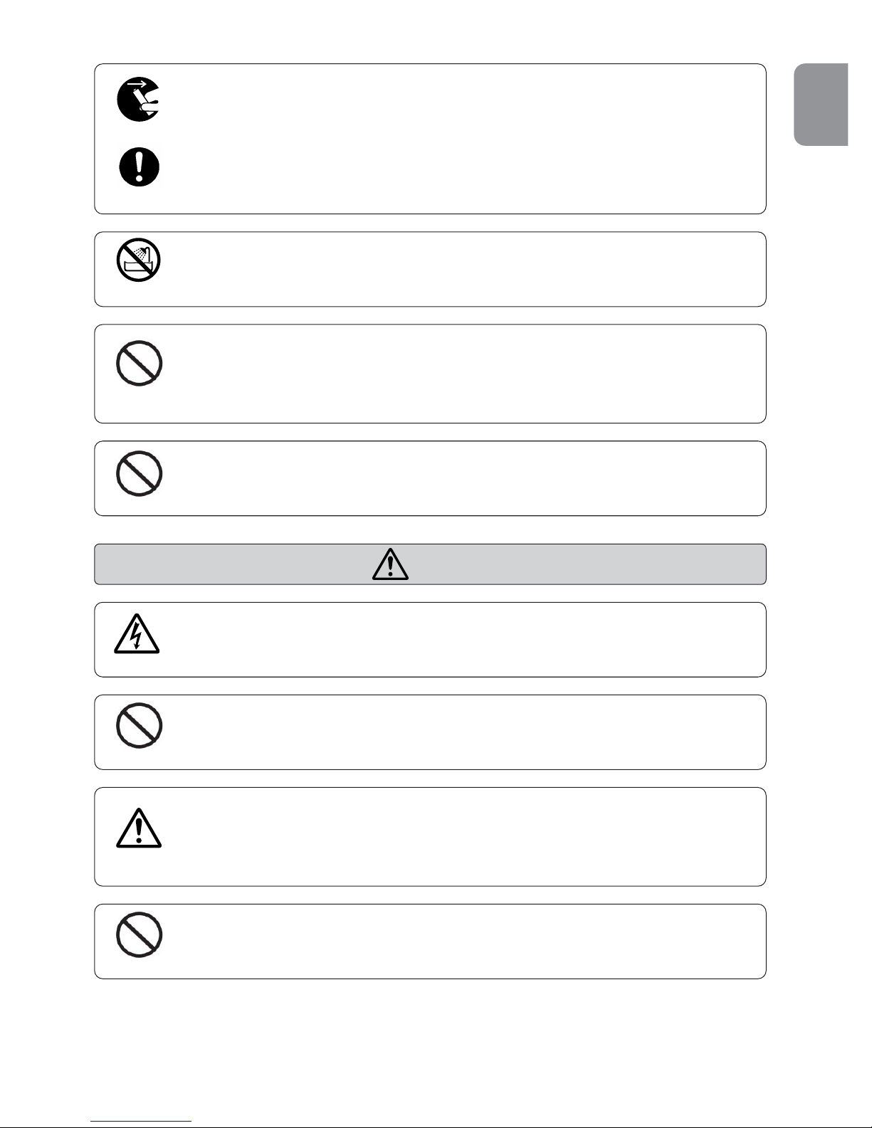Click empty area of the lightning bolt panel
Viewport: 872px width, 1128px height.
463,639
